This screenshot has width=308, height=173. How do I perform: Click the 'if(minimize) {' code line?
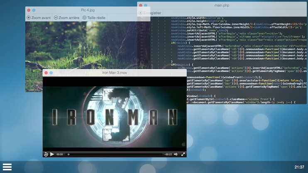pyautogui.click(x=182, y=65)
